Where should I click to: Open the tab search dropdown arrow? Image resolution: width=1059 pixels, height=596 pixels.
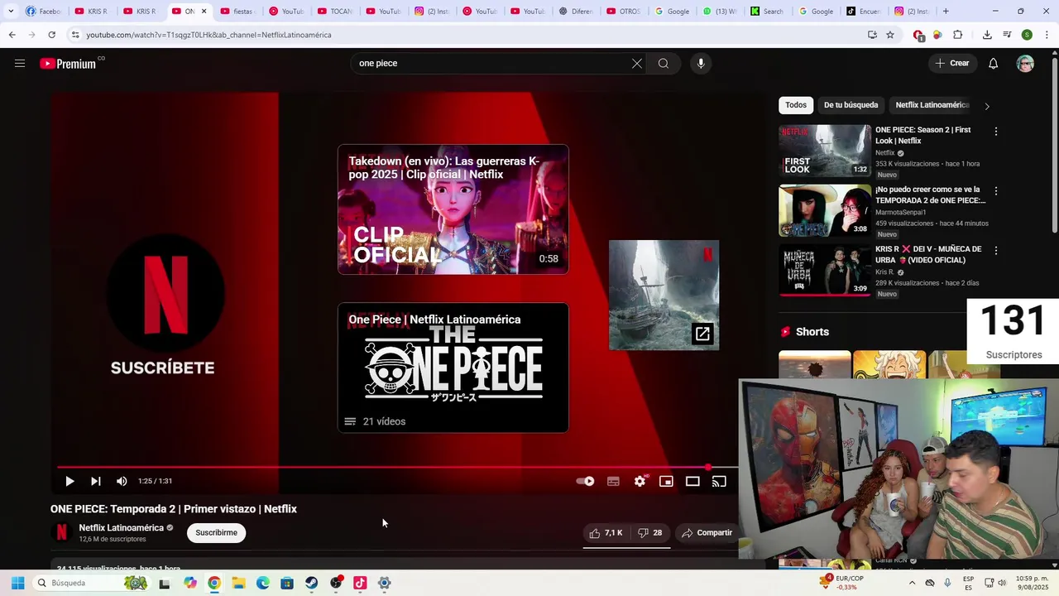coord(10,12)
